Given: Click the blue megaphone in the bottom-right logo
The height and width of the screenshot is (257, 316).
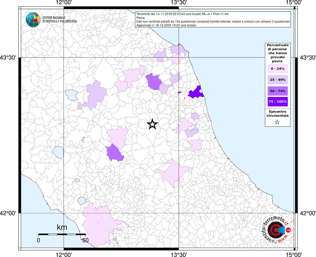Looking at the screenshot, I should 282,230.
